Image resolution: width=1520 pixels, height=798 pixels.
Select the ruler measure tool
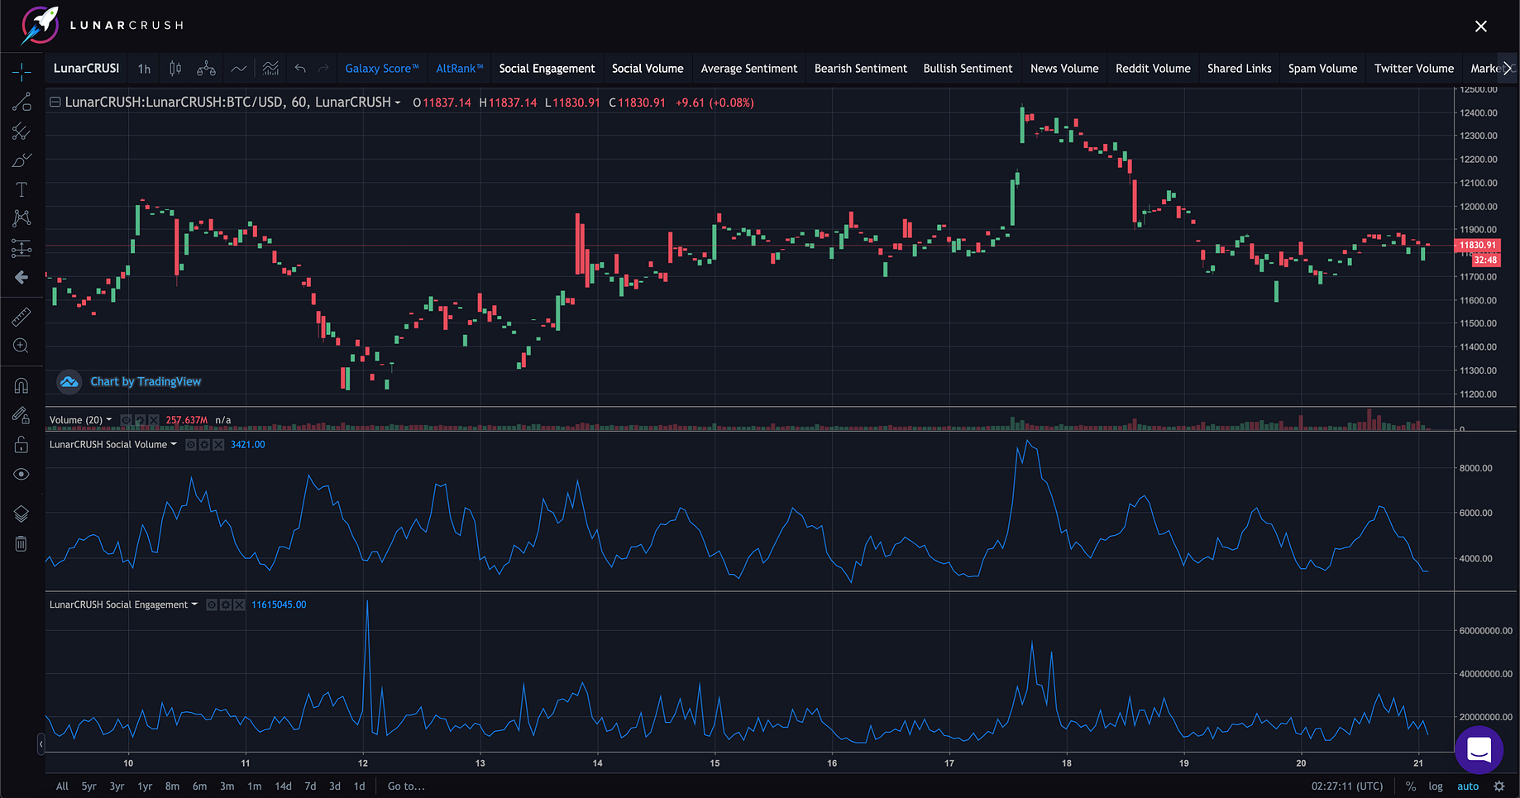(22, 317)
